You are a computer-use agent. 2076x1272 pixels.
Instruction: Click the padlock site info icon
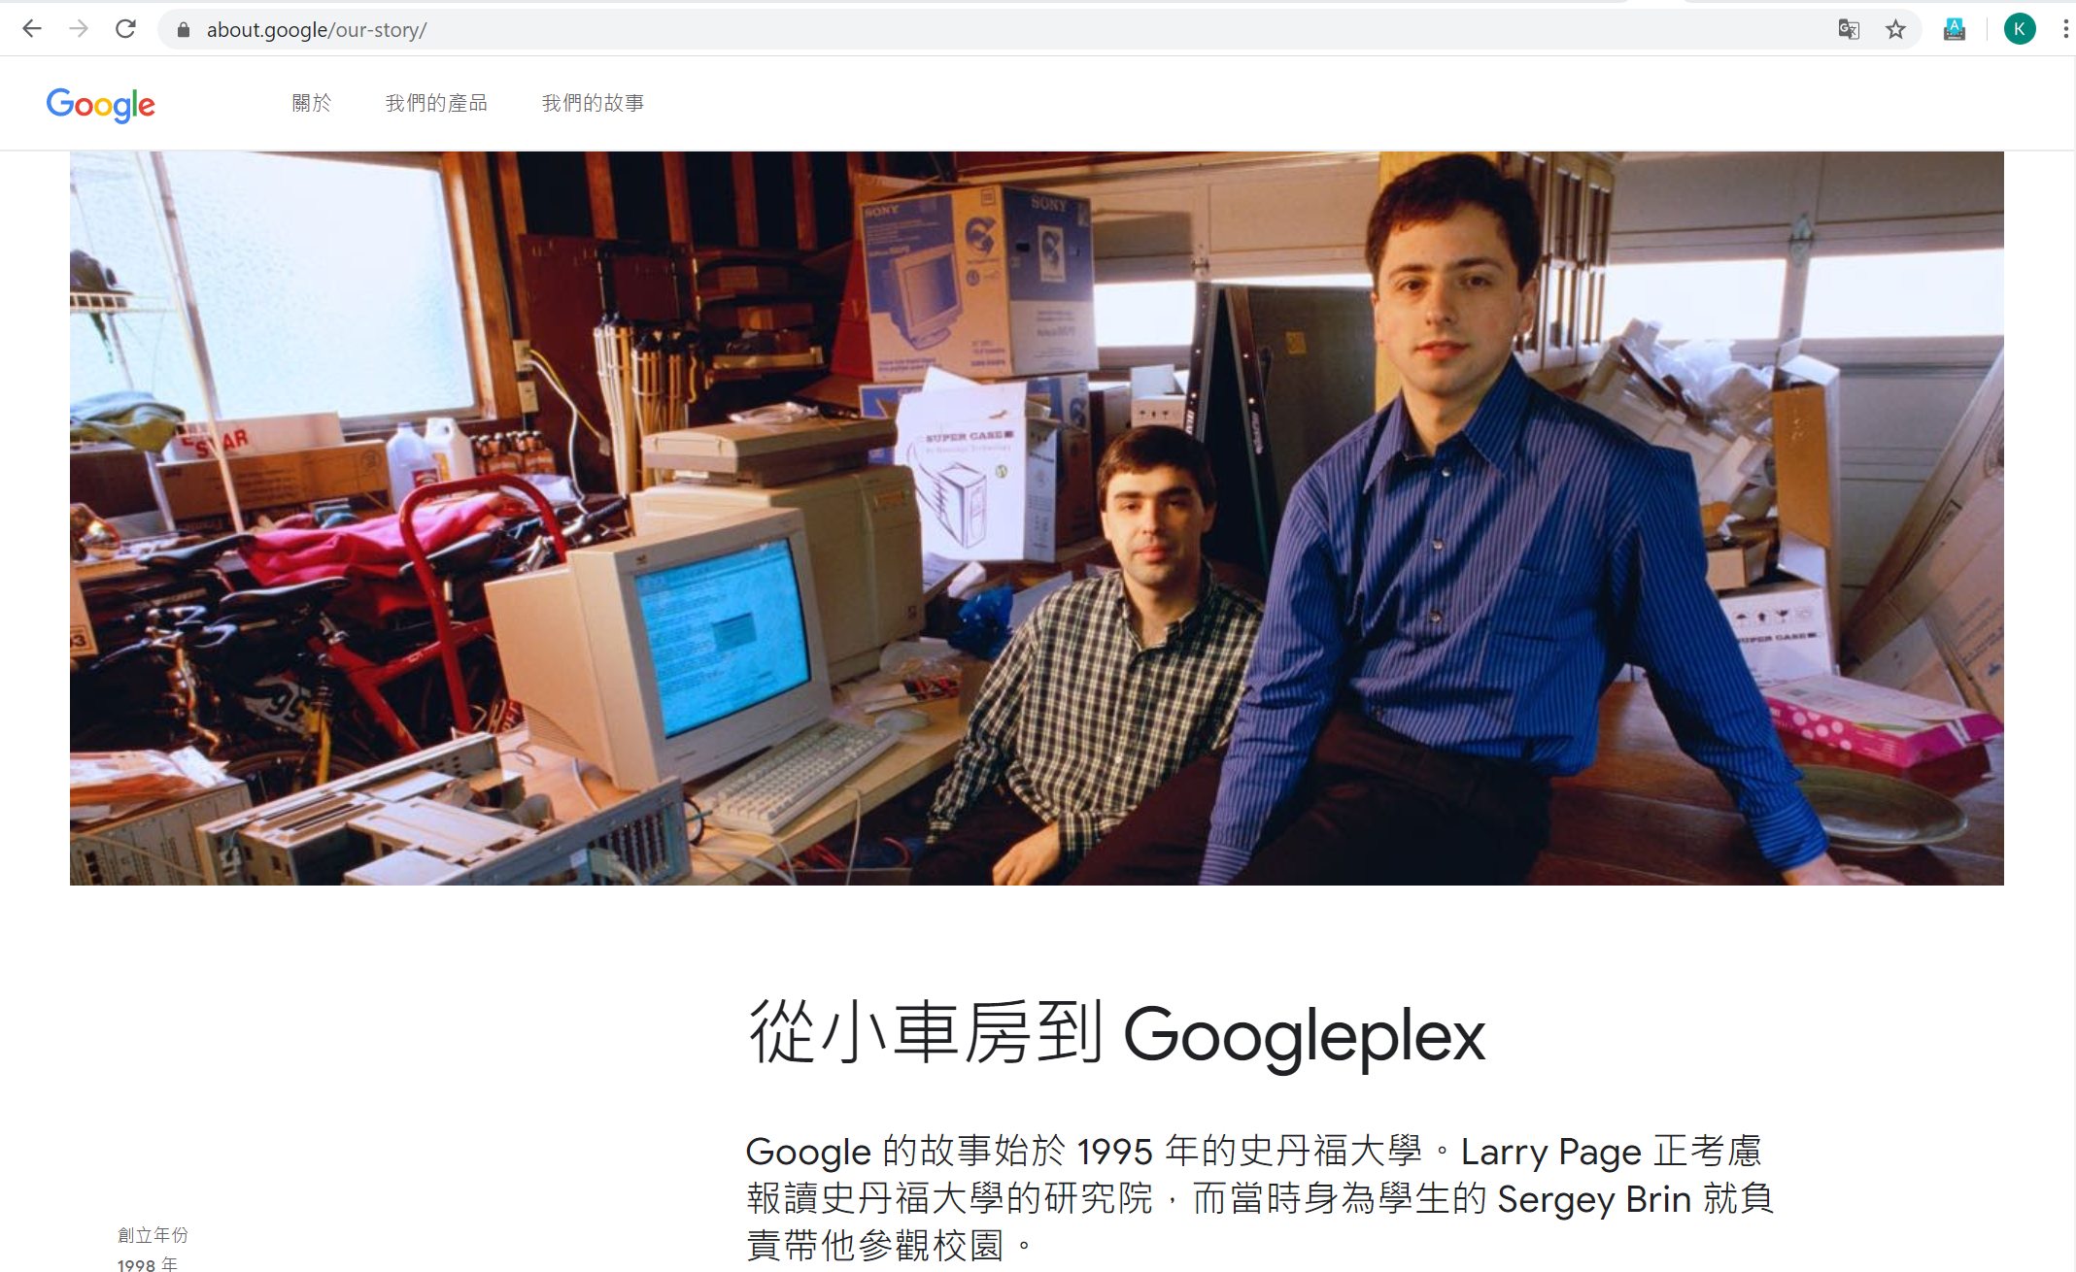183,30
